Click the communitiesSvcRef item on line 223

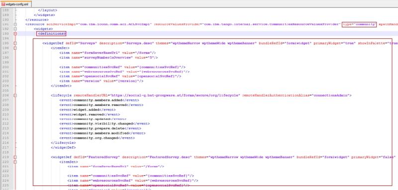pyautogui.click(x=131, y=176)
